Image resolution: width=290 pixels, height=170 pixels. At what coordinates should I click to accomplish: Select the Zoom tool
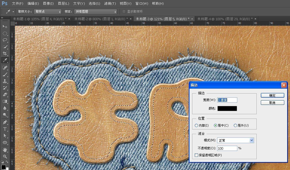[x=5, y=156]
